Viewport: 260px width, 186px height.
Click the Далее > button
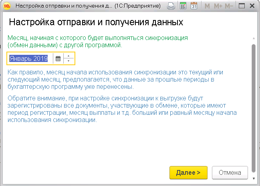point(188,172)
